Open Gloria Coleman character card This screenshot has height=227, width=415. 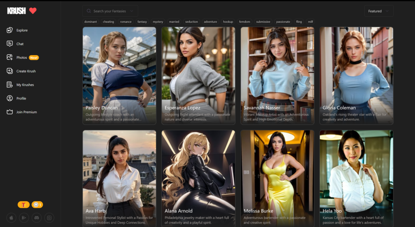356,76
